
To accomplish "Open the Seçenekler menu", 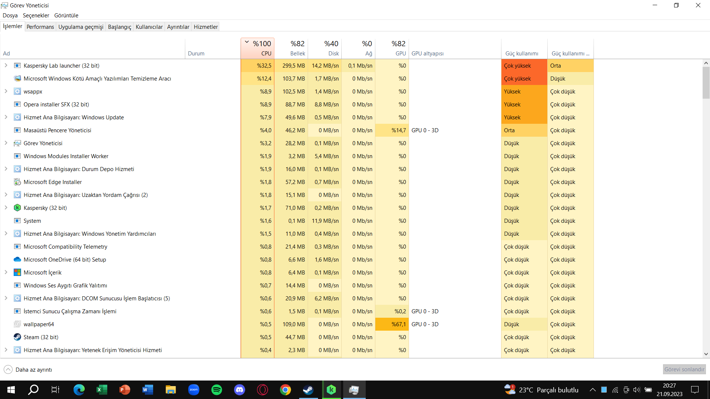I will click(36, 16).
